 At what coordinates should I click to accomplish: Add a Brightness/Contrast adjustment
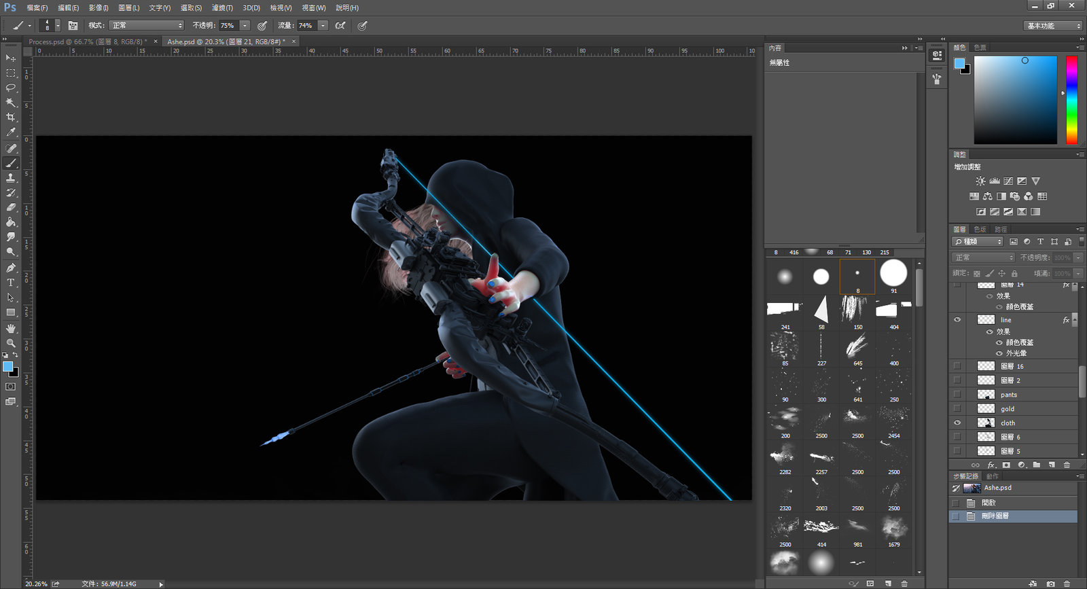(980, 181)
